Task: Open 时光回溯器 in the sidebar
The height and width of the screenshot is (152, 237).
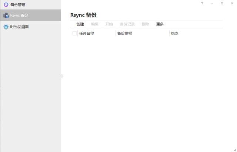Action: click(30, 27)
